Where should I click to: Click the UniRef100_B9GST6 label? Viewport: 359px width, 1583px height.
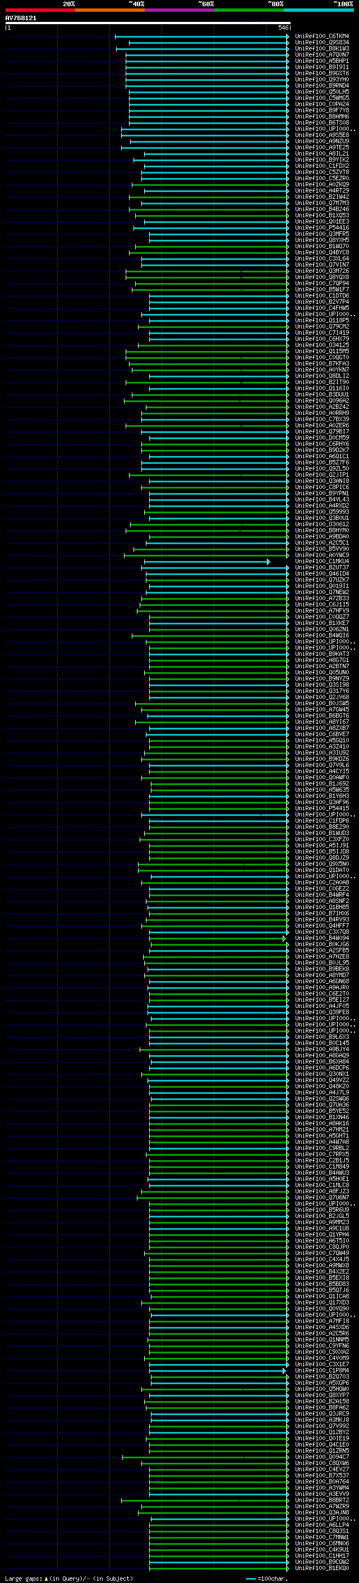(x=322, y=73)
